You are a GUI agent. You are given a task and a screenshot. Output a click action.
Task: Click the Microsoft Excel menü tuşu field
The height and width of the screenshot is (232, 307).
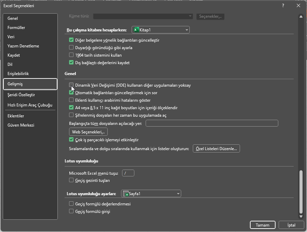coord(128,173)
